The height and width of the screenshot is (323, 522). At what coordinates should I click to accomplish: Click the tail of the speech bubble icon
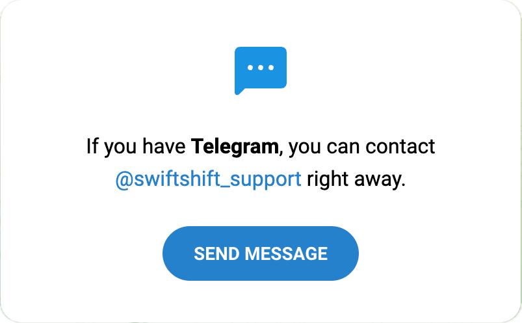pos(239,92)
